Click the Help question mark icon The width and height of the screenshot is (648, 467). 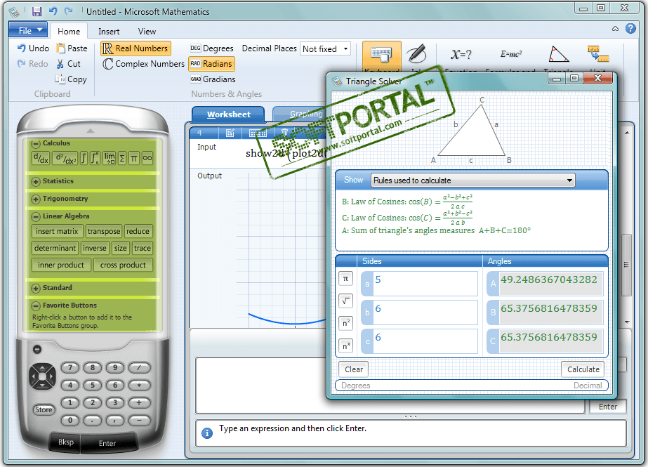pos(630,29)
